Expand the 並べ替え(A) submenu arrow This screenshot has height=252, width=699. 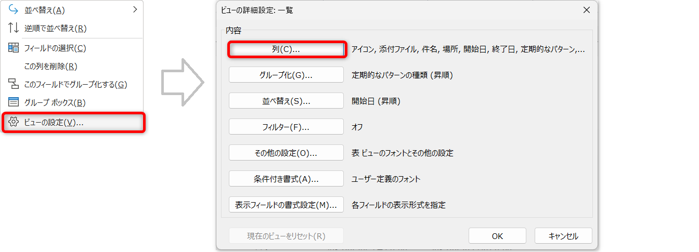[135, 9]
